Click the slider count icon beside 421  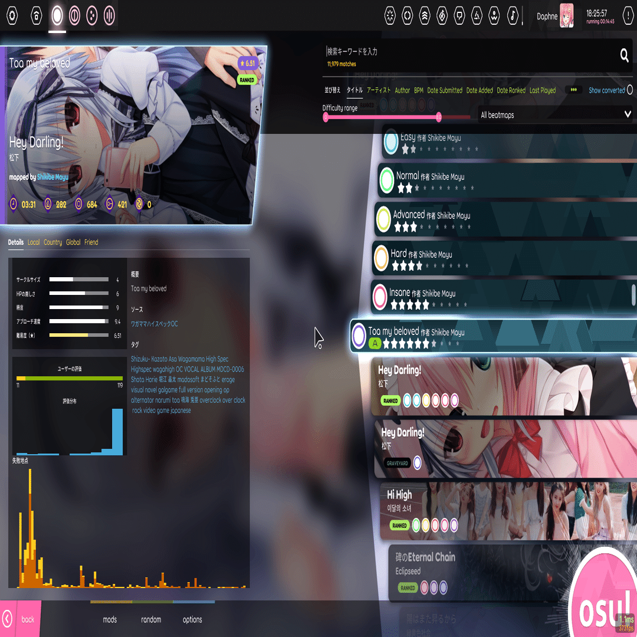pyautogui.click(x=109, y=204)
